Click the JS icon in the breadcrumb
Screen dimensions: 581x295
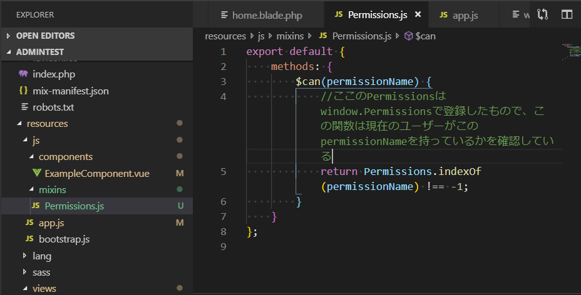coord(323,36)
